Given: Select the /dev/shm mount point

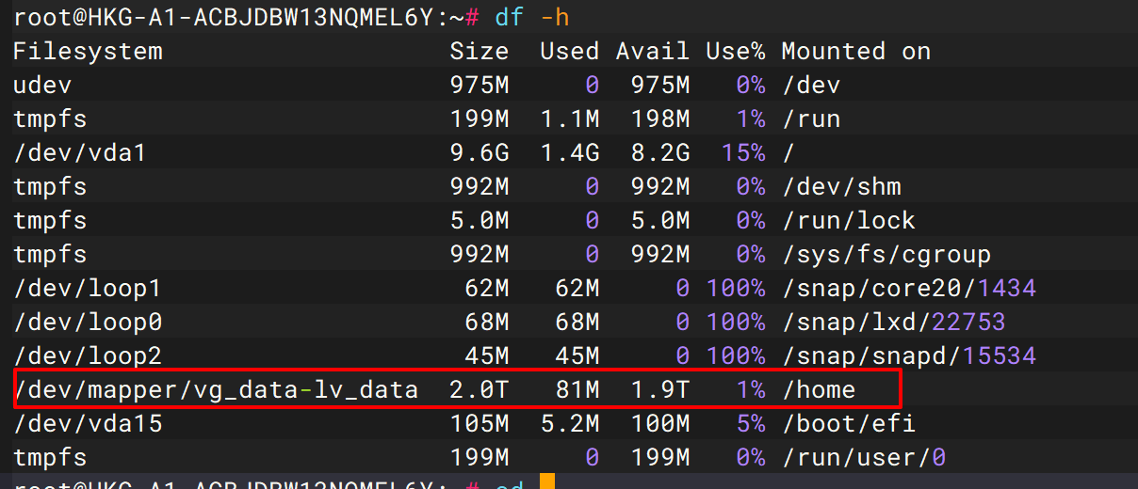Looking at the screenshot, I should pos(841,186).
